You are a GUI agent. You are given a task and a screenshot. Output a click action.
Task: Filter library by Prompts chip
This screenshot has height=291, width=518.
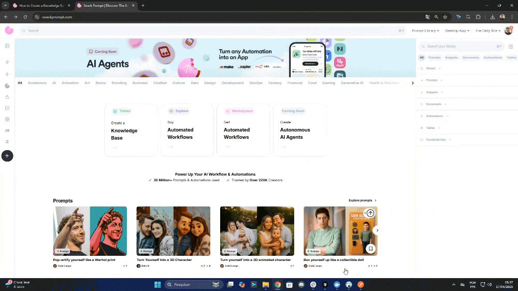click(x=435, y=57)
